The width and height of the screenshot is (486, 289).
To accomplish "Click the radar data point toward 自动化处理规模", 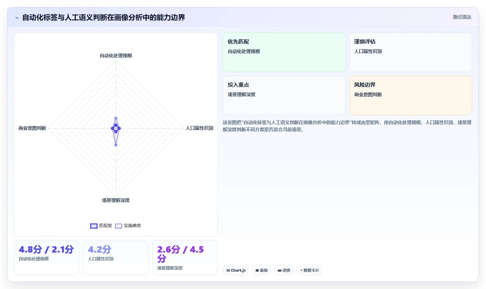I will point(116,118).
